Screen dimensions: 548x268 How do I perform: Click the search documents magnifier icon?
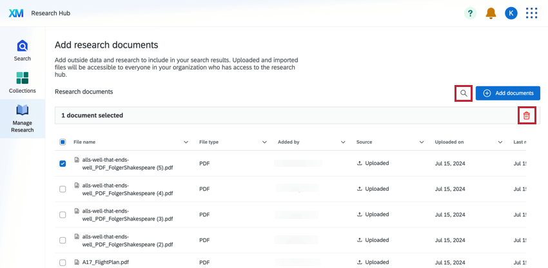point(464,93)
